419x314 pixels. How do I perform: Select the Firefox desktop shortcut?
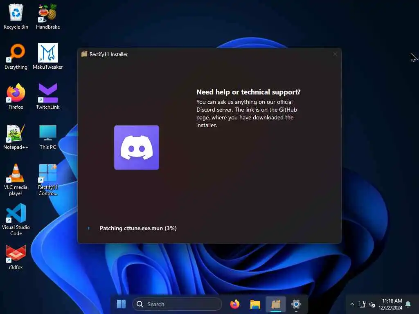(16, 96)
